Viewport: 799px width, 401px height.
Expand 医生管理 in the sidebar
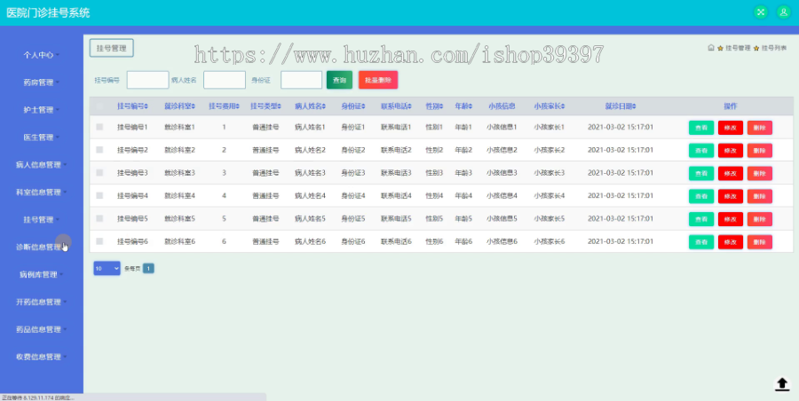point(41,138)
